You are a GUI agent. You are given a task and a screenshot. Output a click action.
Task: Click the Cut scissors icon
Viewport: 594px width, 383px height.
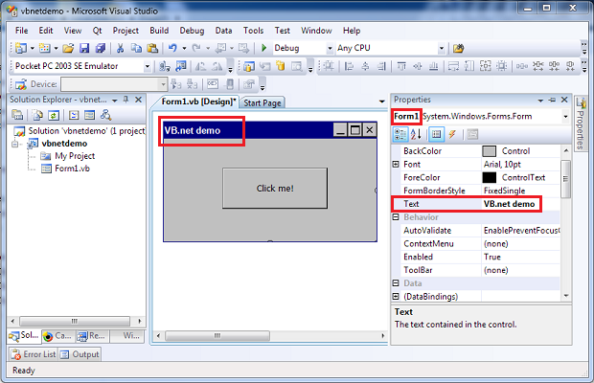[x=120, y=48]
